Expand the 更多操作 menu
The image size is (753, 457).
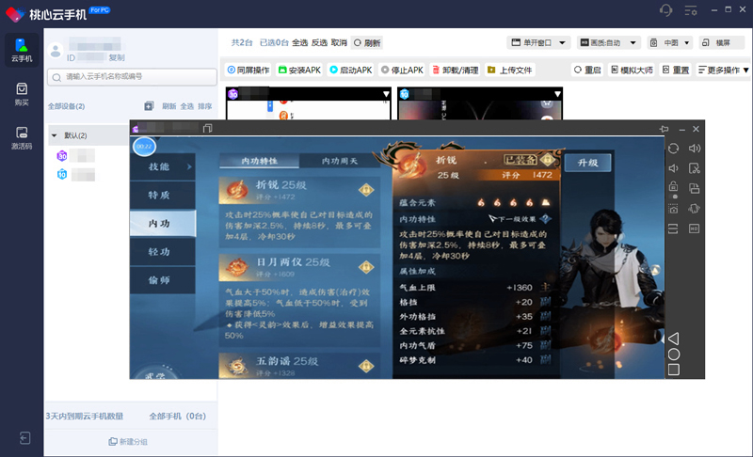point(723,70)
